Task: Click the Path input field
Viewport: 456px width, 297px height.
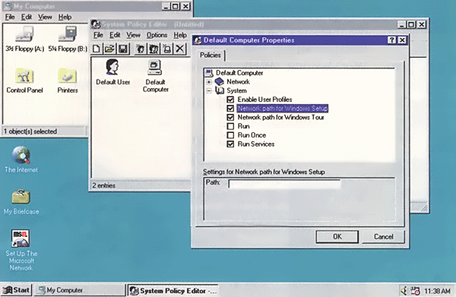Action: pyautogui.click(x=284, y=184)
